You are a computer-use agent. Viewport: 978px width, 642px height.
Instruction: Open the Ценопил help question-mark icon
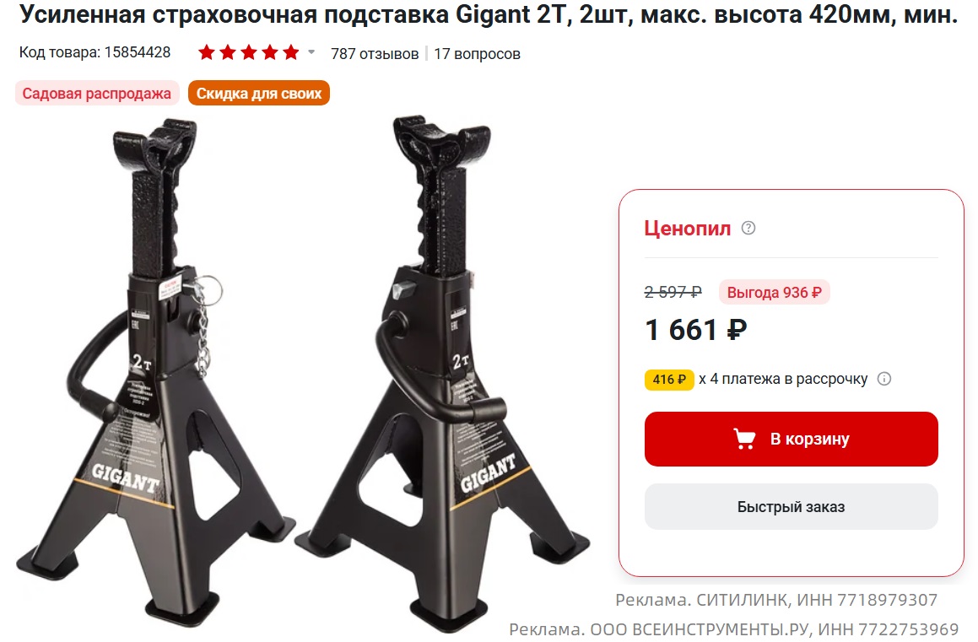(x=748, y=228)
